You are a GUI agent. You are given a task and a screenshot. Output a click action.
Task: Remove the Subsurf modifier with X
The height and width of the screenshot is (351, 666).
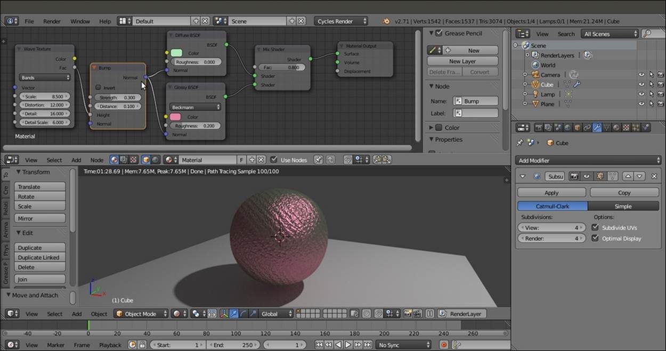tap(654, 176)
